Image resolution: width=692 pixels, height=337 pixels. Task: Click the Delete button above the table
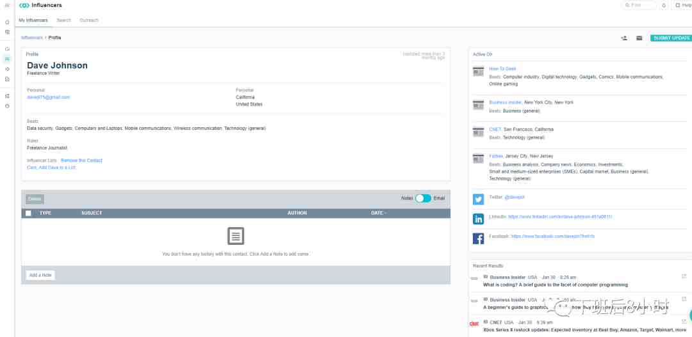click(x=35, y=199)
